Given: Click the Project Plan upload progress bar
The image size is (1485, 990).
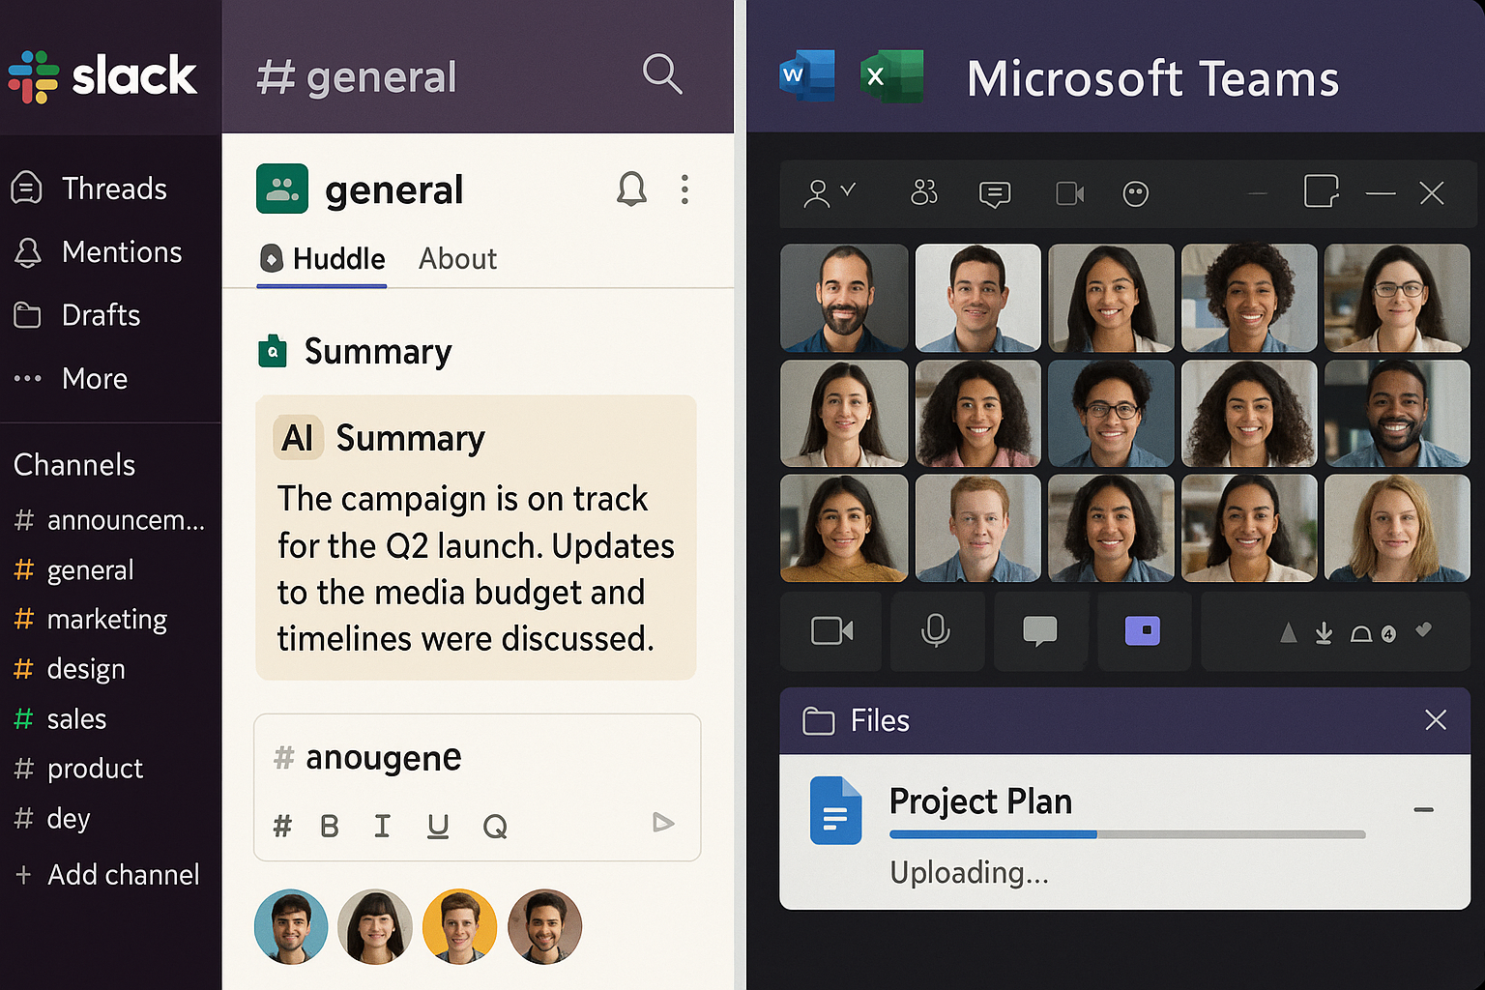Looking at the screenshot, I should tap(1127, 834).
